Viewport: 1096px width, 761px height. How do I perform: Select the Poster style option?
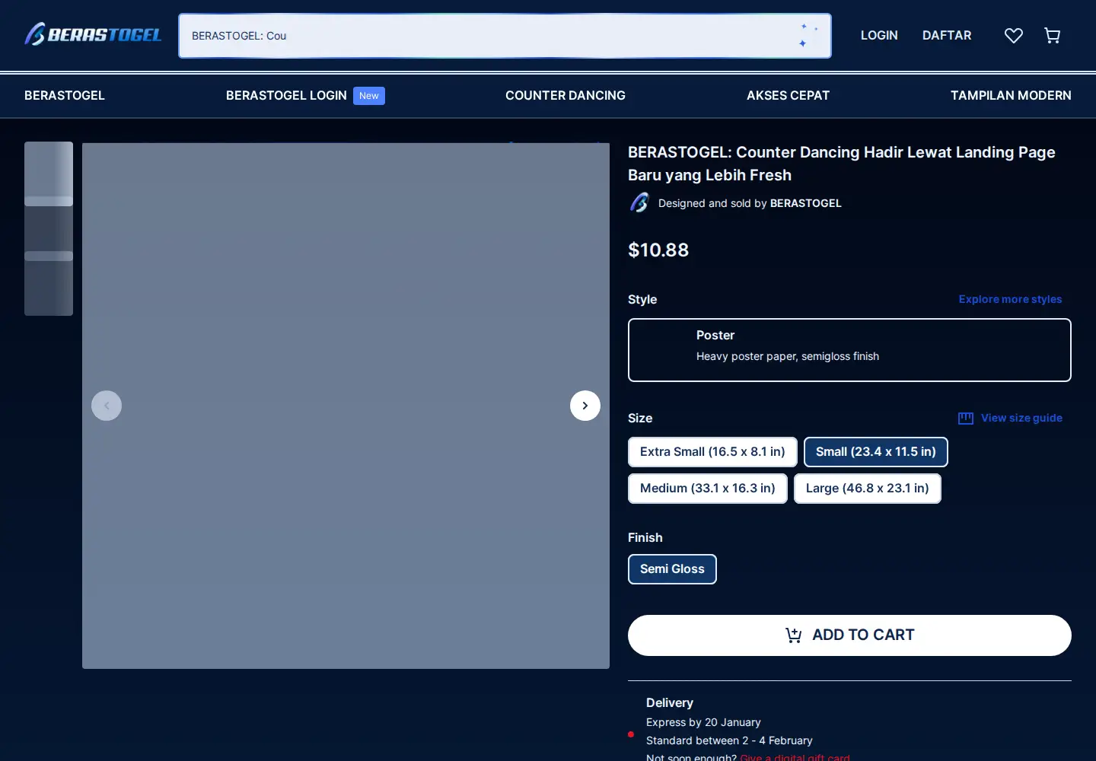pyautogui.click(x=849, y=350)
